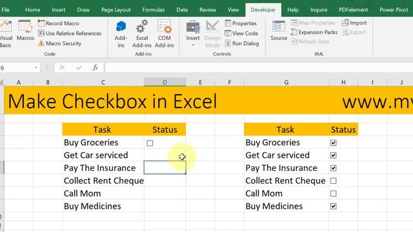Switch to the Page Layout tab

tap(116, 10)
